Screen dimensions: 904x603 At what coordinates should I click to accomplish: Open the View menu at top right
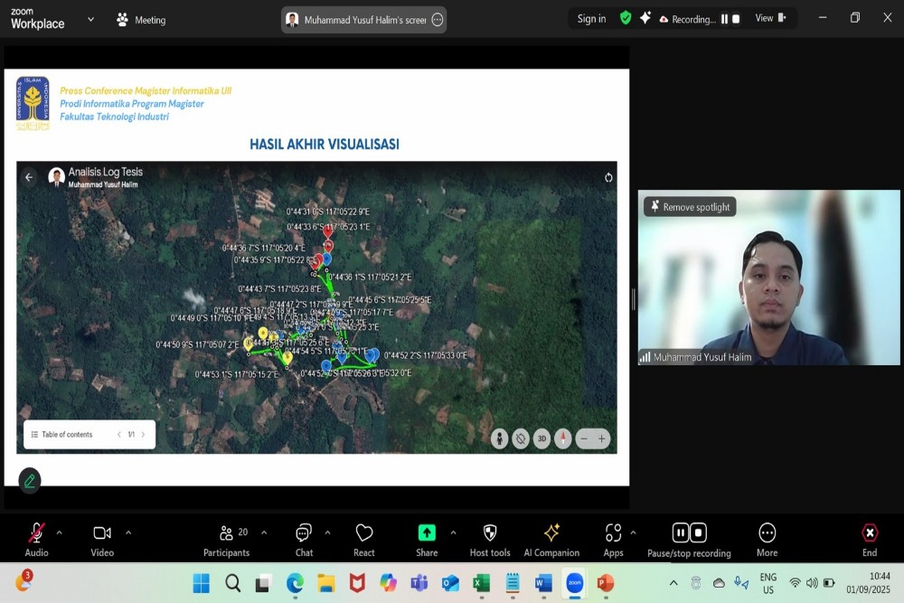pos(770,18)
